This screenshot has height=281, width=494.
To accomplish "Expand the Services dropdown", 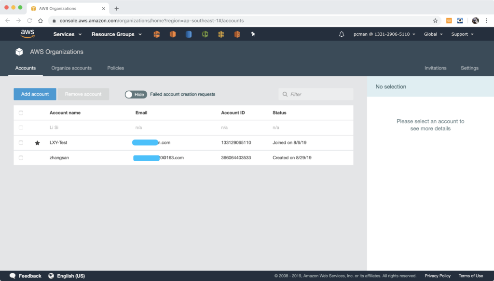I will [68, 34].
